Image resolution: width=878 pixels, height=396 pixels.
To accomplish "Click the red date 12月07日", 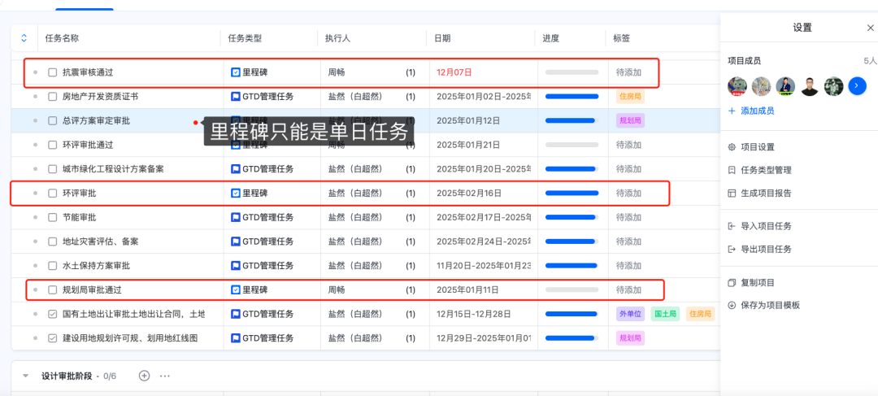I will pyautogui.click(x=454, y=72).
